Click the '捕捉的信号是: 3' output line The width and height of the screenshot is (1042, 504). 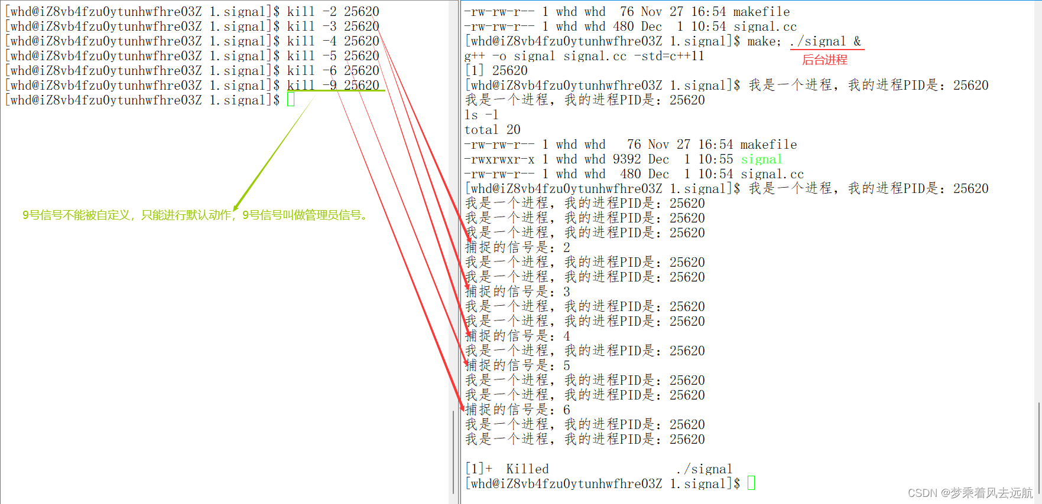pyautogui.click(x=518, y=292)
